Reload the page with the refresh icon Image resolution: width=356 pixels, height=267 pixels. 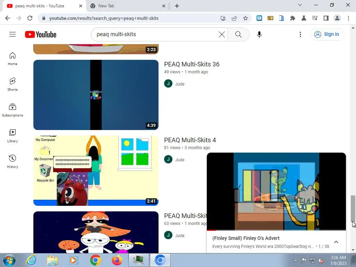pyautogui.click(x=30, y=18)
